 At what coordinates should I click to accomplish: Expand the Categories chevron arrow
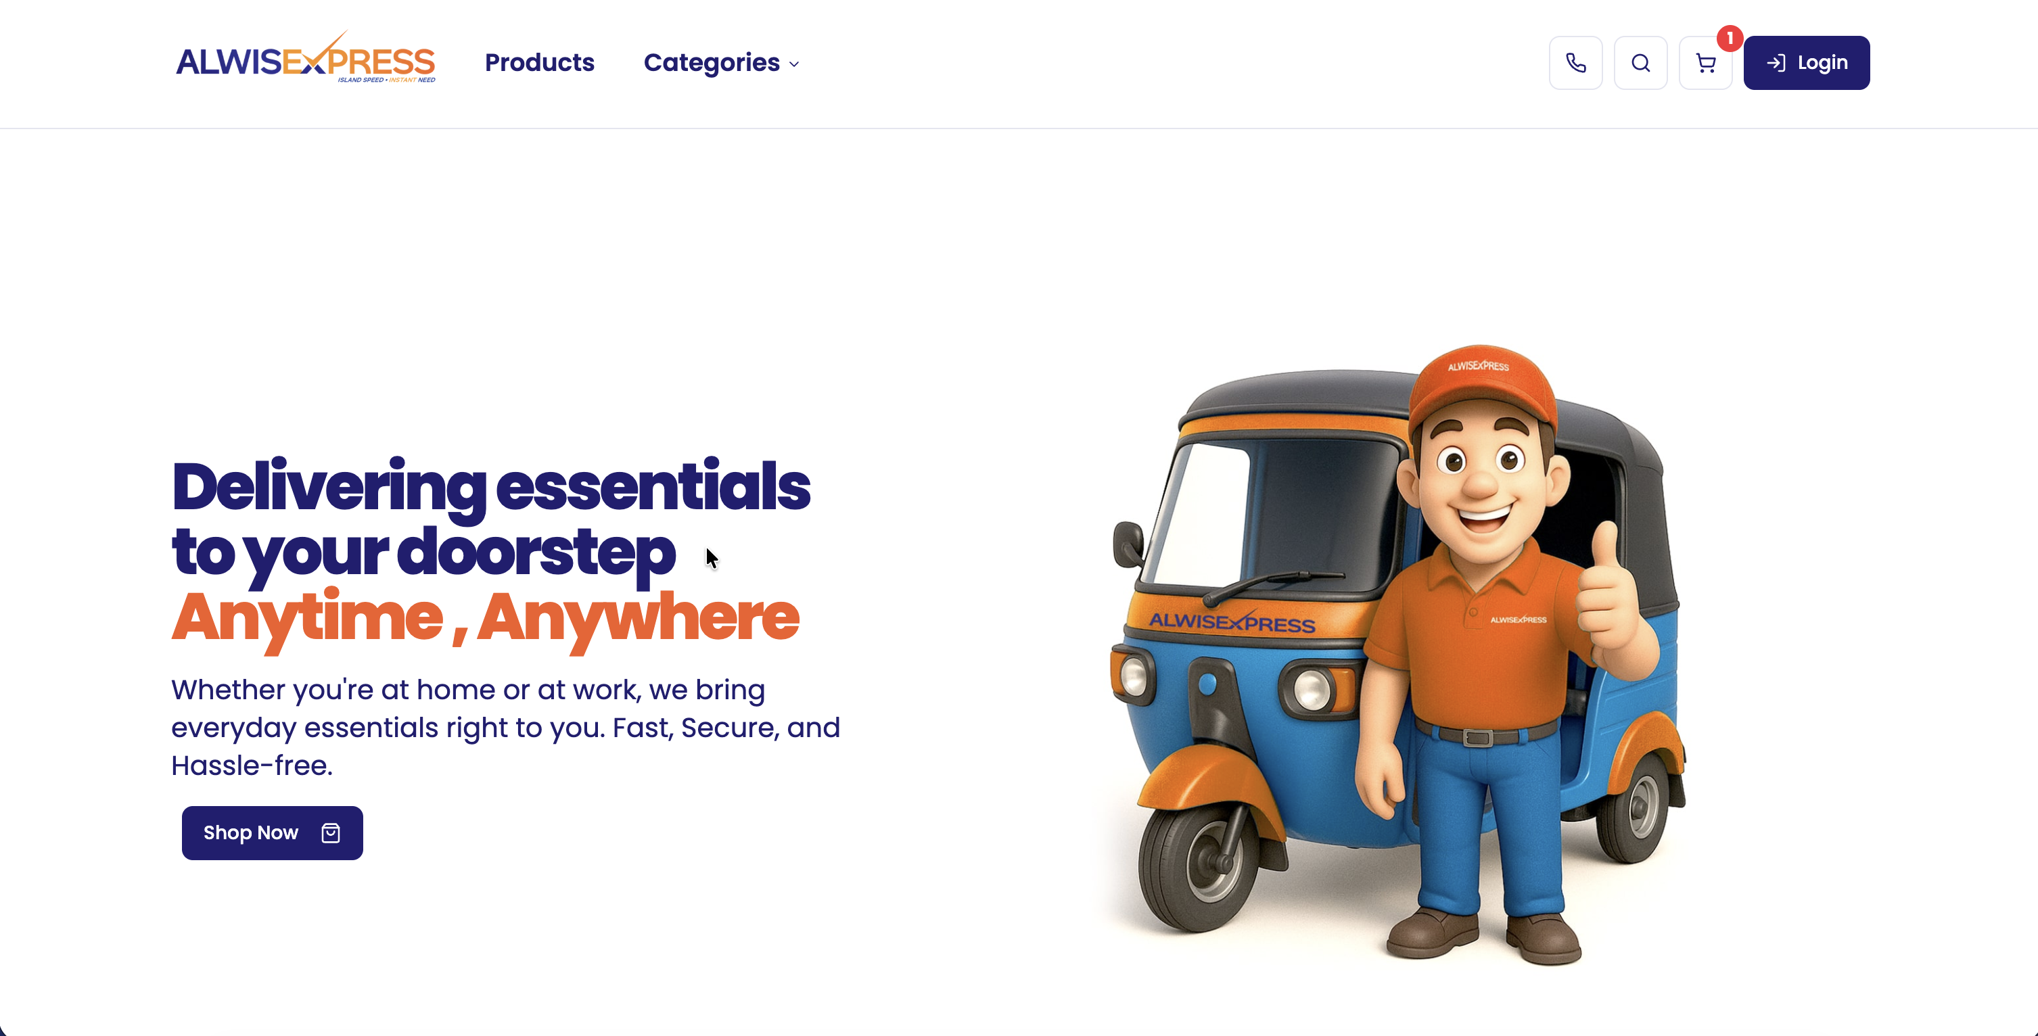click(x=793, y=64)
